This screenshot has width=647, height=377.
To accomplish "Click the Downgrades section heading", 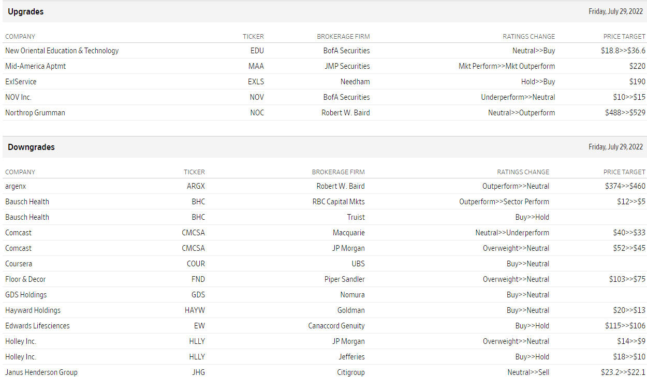I will [x=31, y=147].
